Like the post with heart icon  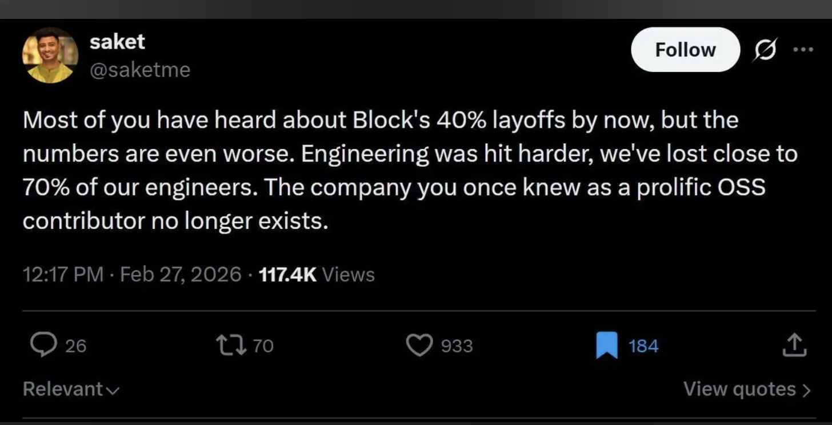click(x=419, y=346)
